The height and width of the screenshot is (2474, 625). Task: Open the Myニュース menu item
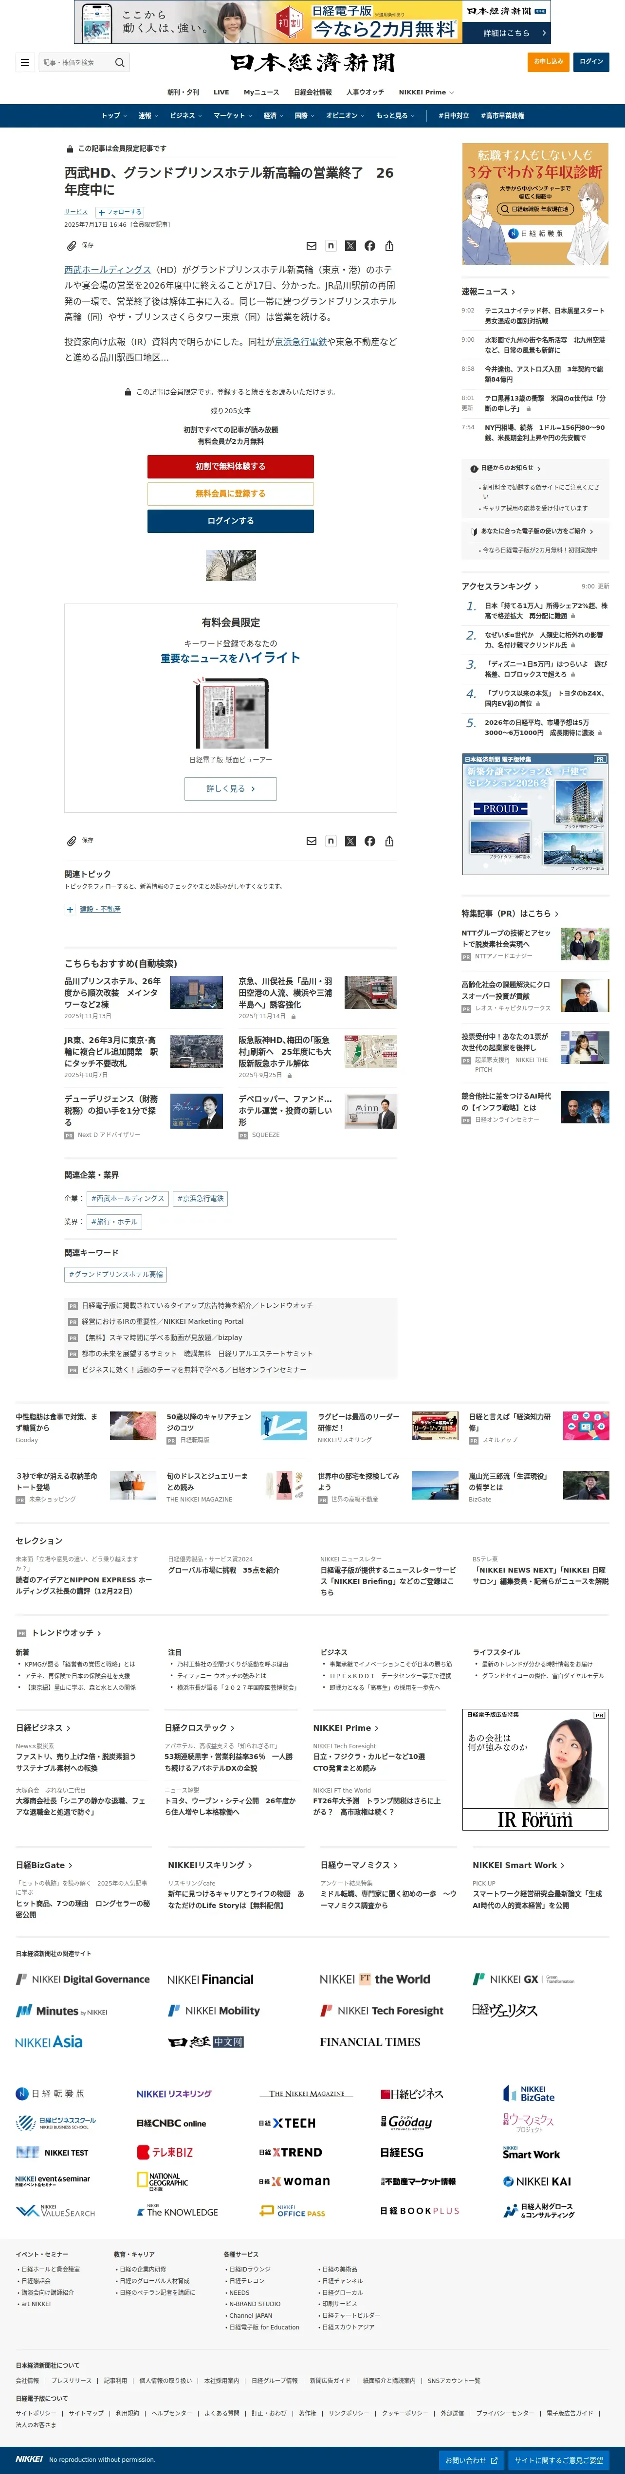coord(261,92)
